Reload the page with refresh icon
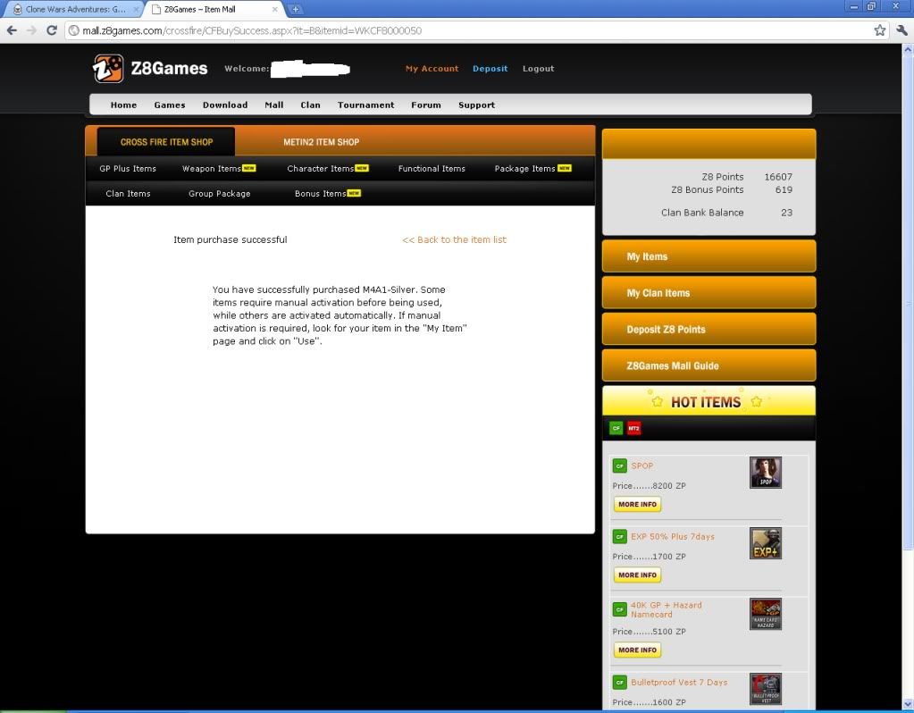This screenshot has height=713, width=914. pyautogui.click(x=53, y=30)
